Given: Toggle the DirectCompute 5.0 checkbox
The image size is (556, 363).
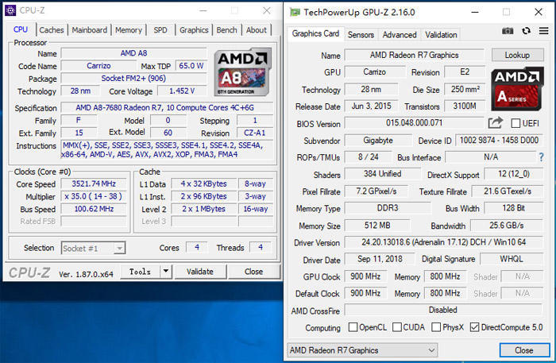Looking at the screenshot, I should coord(474,326).
